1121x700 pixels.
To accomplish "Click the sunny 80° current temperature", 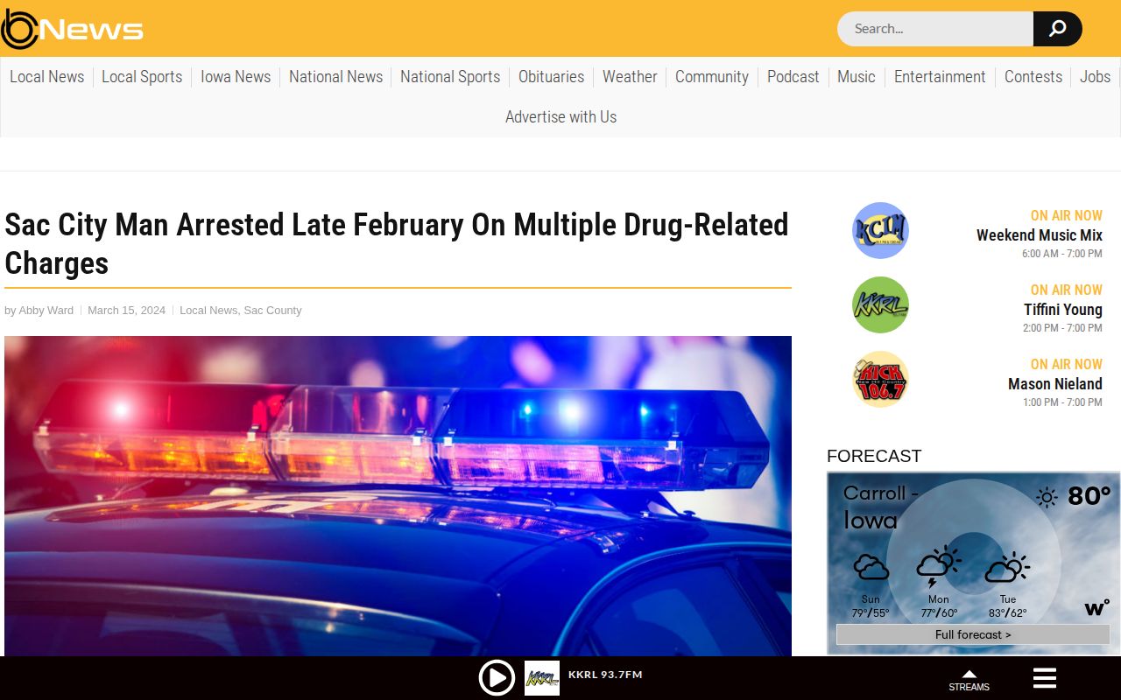I will tap(1073, 497).
